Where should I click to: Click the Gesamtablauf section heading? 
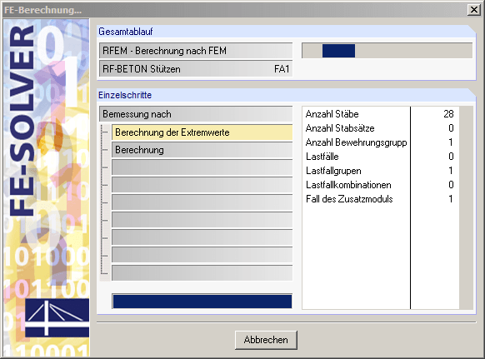[126, 32]
